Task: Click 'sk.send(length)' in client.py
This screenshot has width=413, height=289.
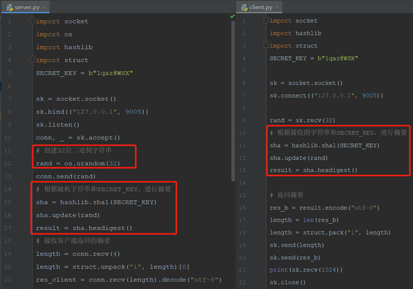Action: click(297, 245)
